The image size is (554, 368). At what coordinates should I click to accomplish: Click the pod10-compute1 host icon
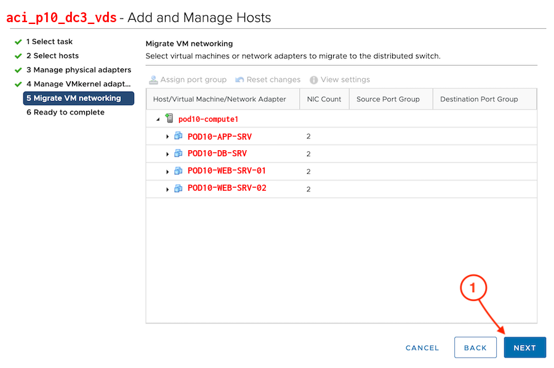[169, 119]
